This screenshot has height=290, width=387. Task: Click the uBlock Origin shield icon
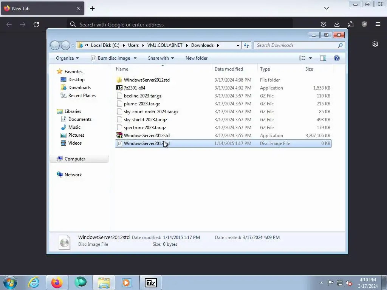click(x=364, y=24)
